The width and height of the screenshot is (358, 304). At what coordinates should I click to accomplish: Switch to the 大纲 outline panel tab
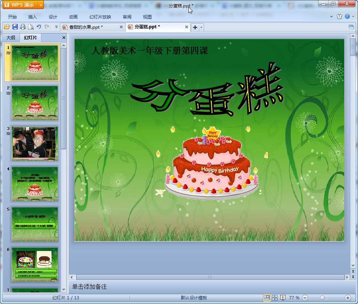[x=11, y=38]
